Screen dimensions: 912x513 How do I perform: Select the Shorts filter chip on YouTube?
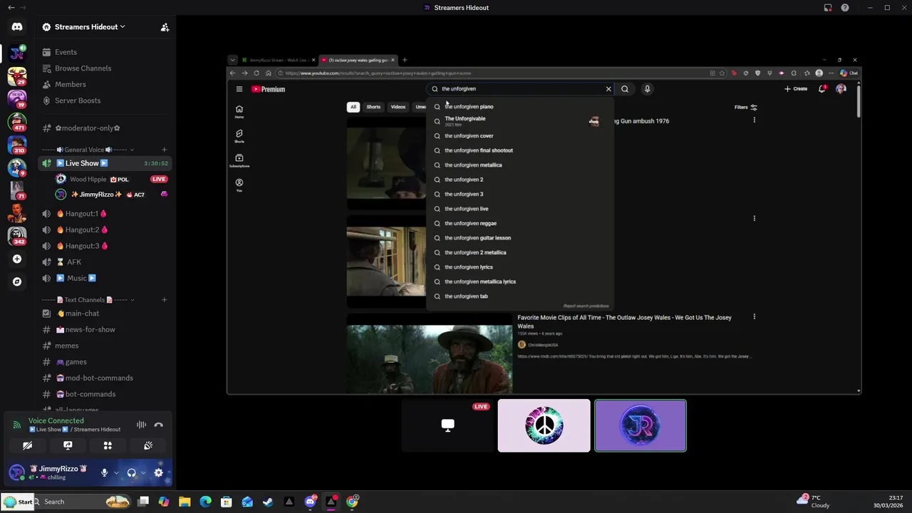point(373,107)
